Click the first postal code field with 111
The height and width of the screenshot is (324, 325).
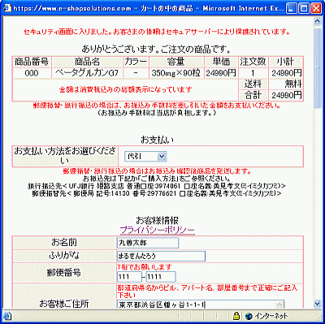pyautogui.click(x=129, y=277)
